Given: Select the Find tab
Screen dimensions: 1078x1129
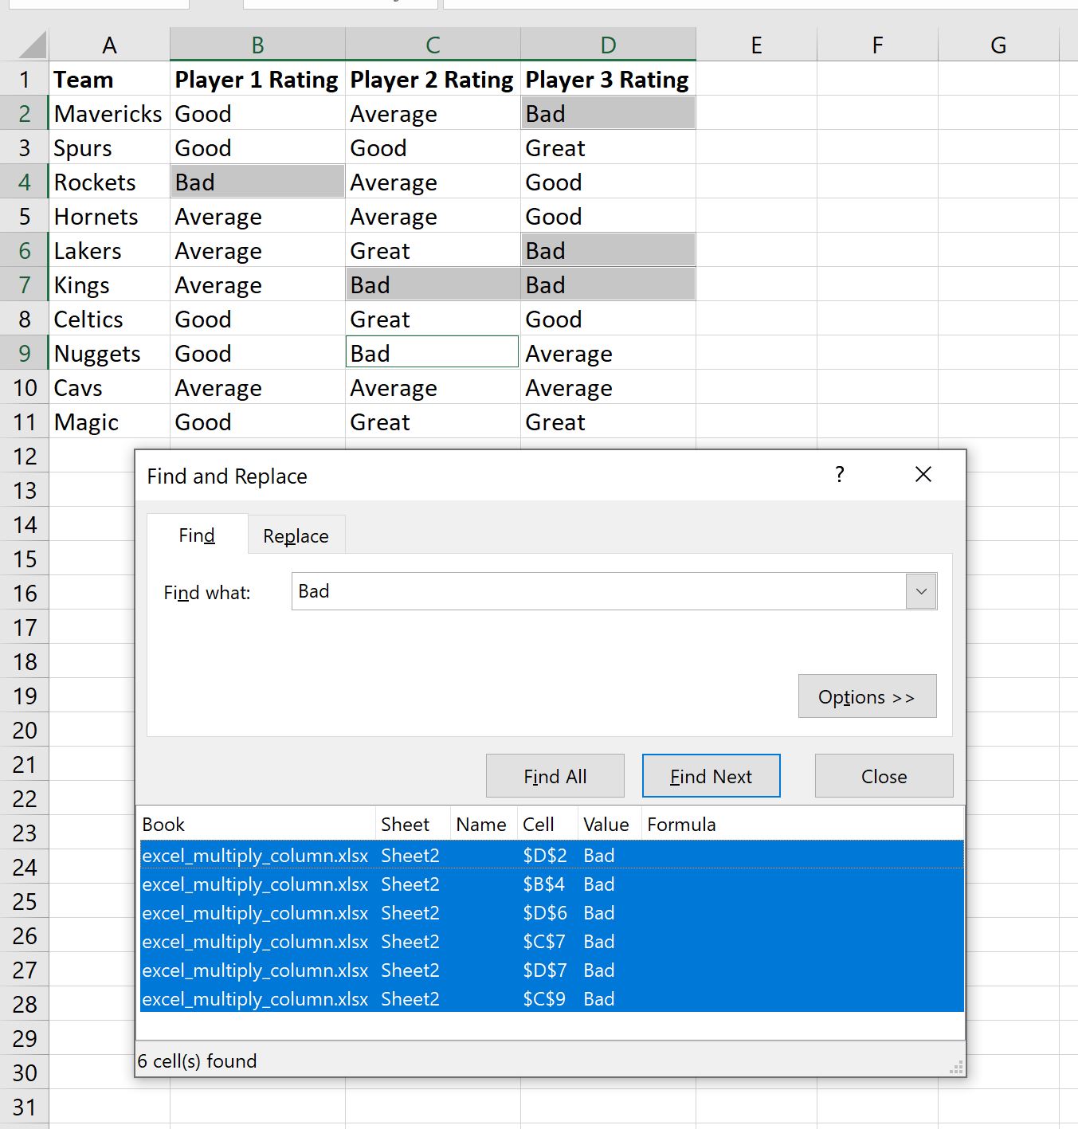Looking at the screenshot, I should 197,535.
